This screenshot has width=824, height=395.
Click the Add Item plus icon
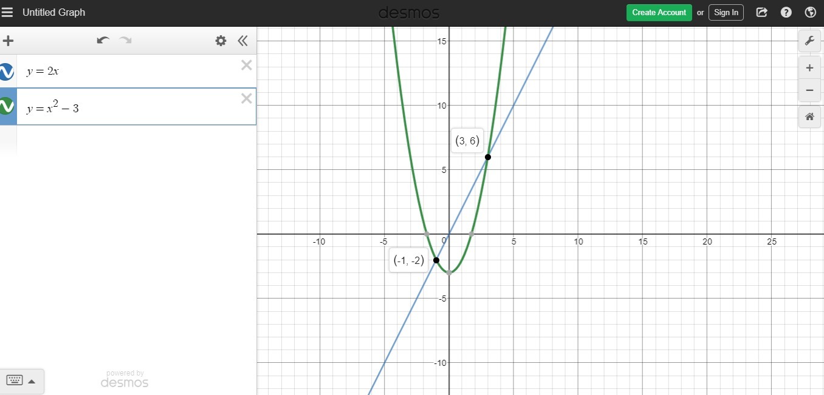8,41
